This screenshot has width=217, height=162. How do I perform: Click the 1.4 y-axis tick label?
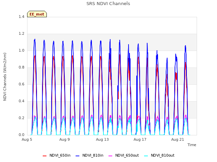pyautogui.click(x=21, y=17)
